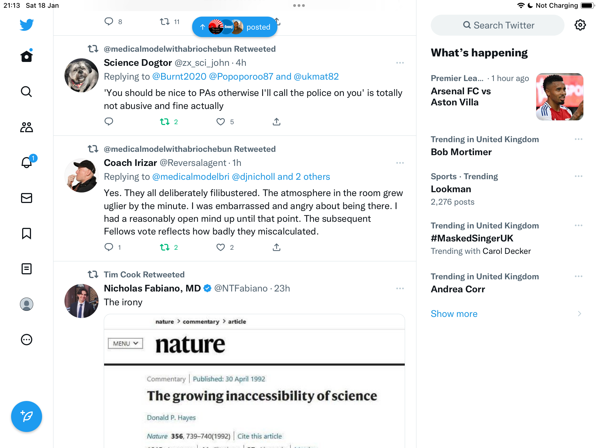
Task: Like Coach Irizar's filibuster tweet
Action: click(221, 247)
